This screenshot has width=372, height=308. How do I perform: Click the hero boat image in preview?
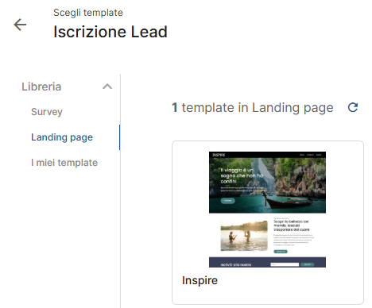(x=267, y=186)
